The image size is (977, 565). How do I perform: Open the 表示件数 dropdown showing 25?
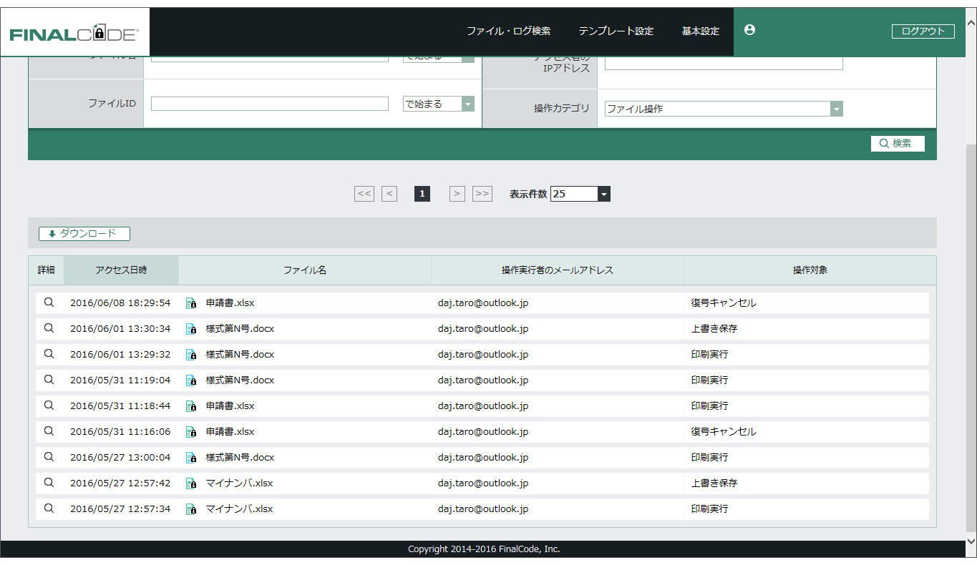tap(580, 194)
